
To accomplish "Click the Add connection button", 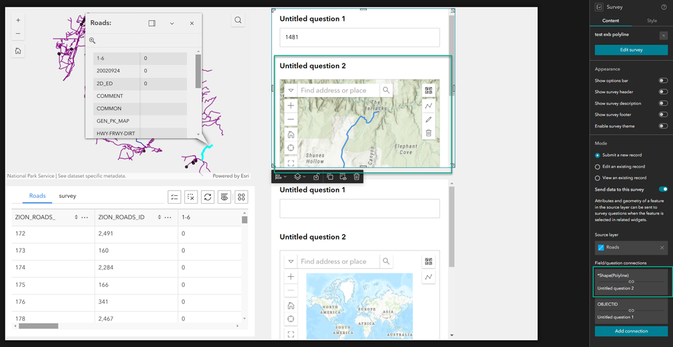I will 631,331.
